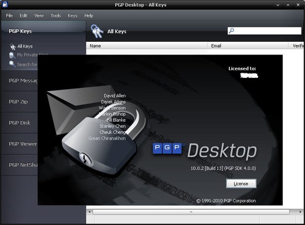Click the up-arrow maximize button in the title bar

tap(288, 5)
